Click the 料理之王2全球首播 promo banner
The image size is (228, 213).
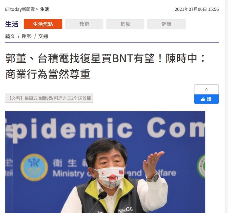tap(49, 98)
